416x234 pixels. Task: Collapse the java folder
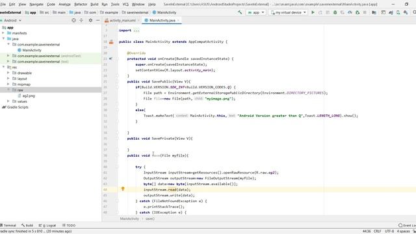tap(3, 39)
